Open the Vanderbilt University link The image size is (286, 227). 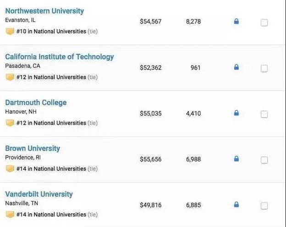pyautogui.click(x=39, y=194)
